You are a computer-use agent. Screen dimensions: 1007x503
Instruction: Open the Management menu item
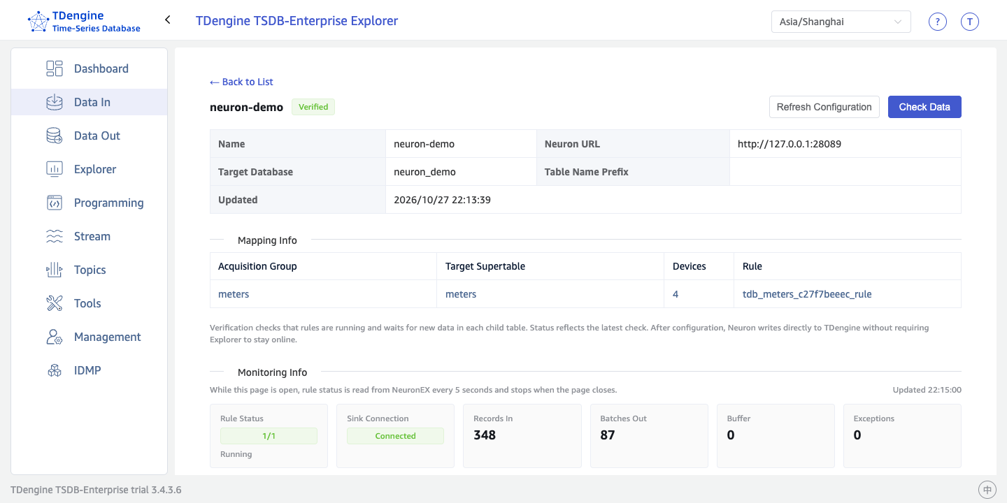tap(89, 337)
